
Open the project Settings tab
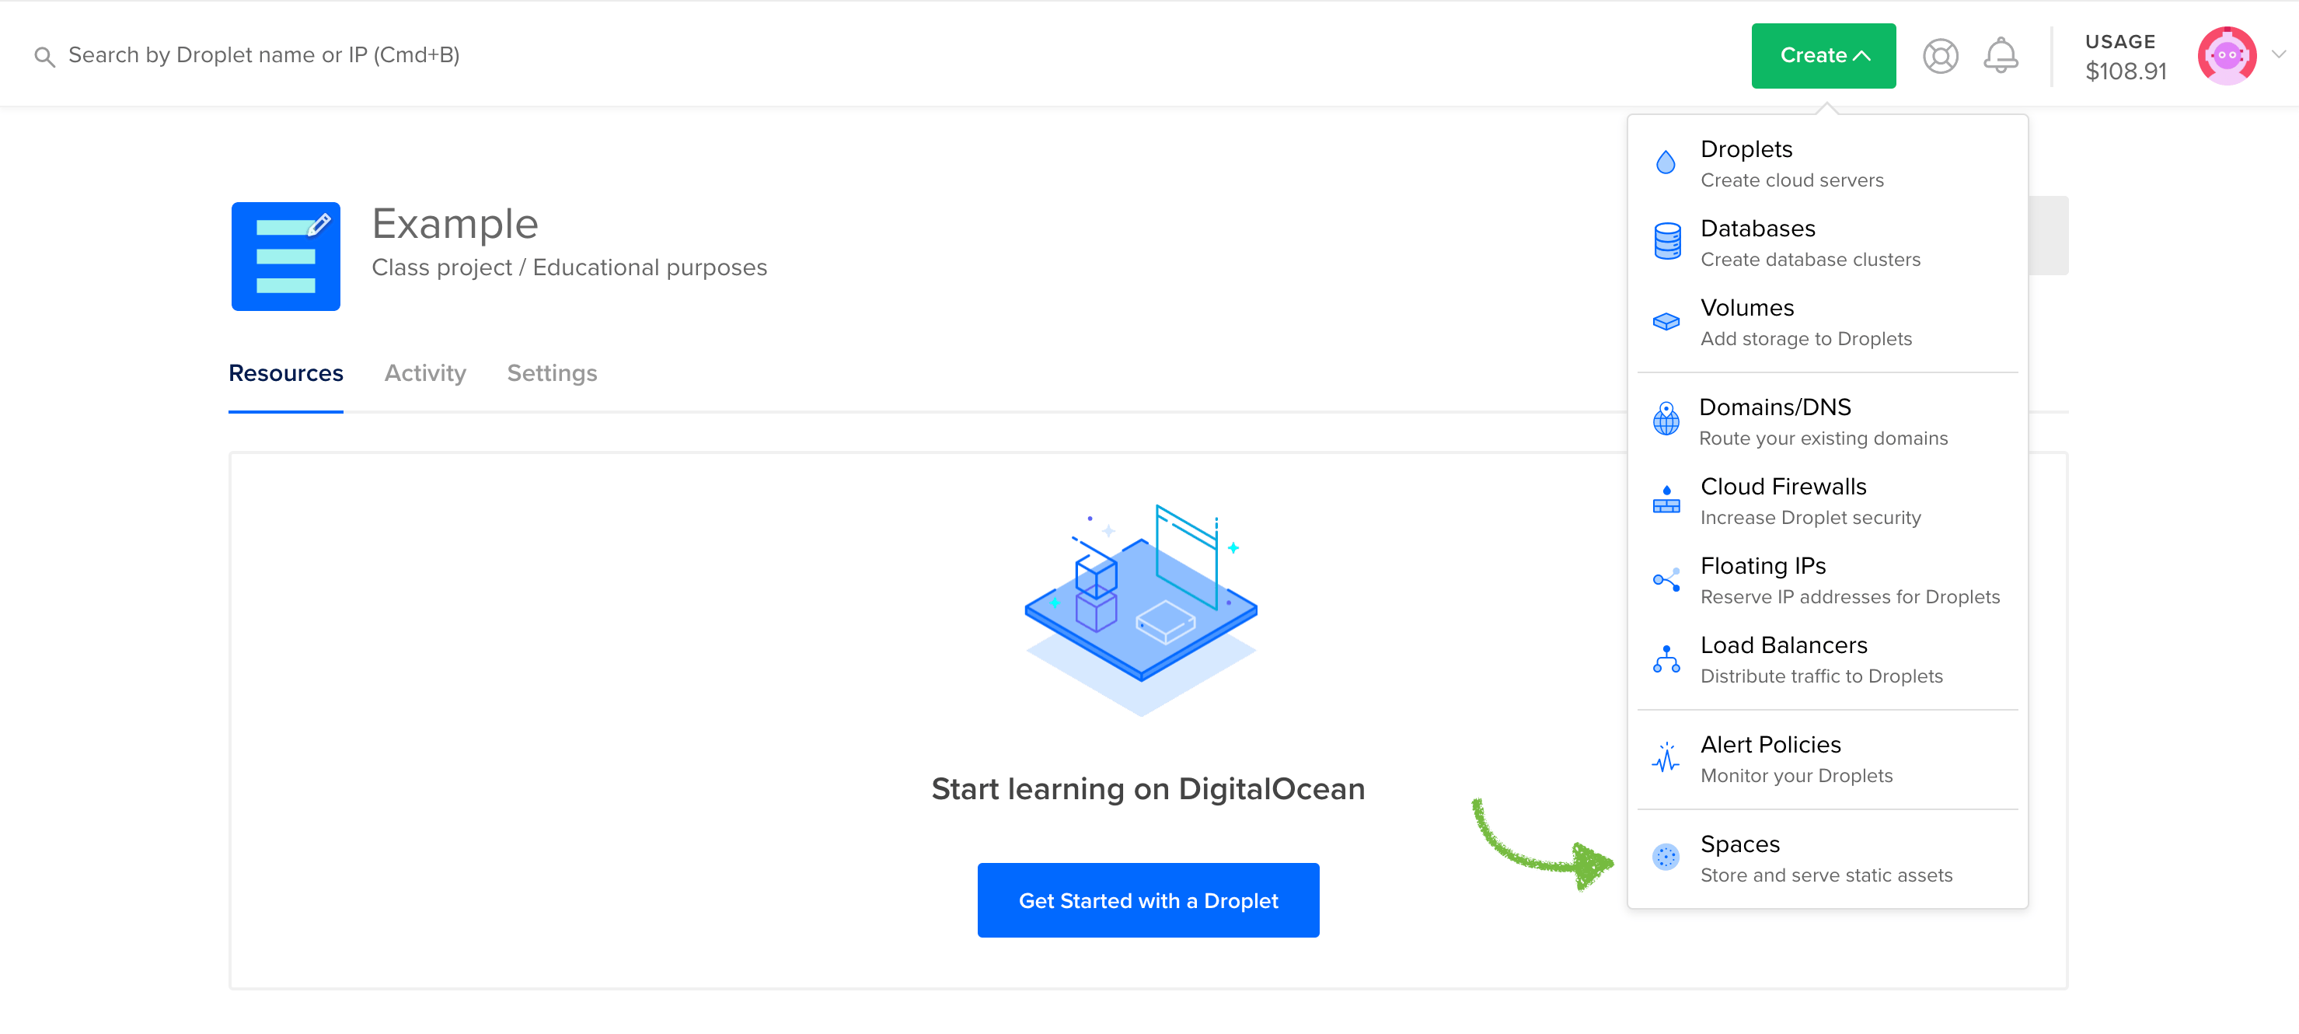point(552,373)
